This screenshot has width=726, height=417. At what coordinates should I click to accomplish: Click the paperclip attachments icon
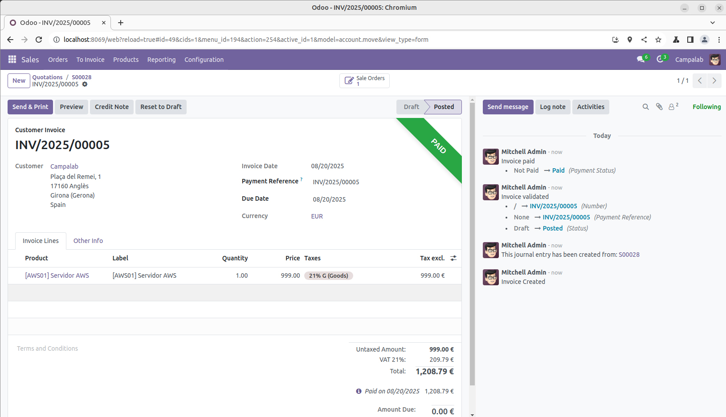[659, 107]
